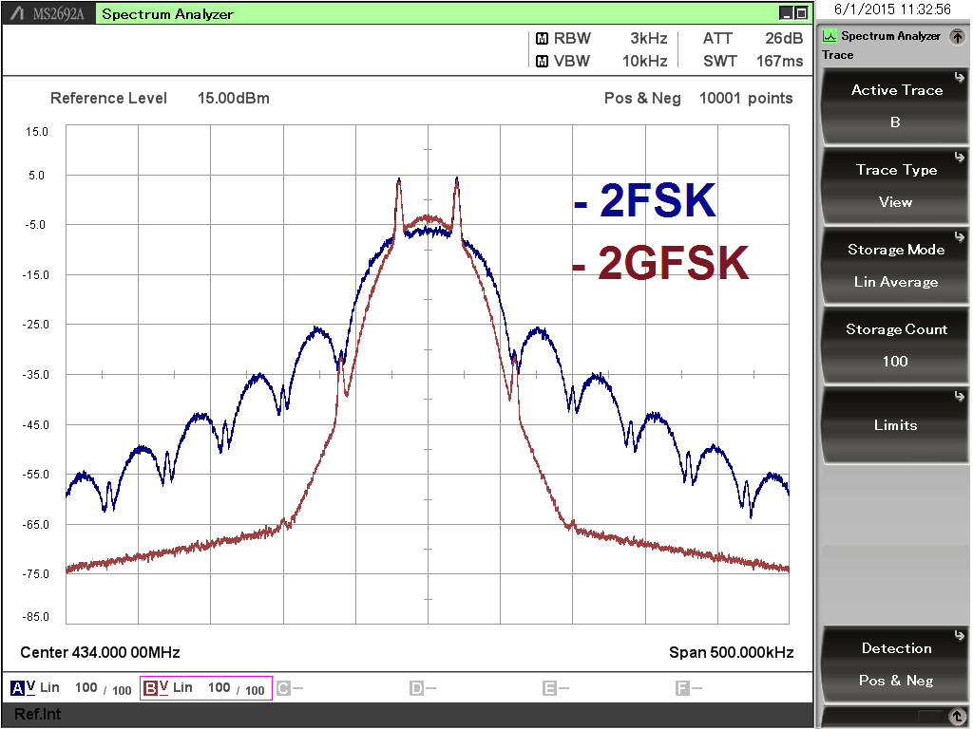The height and width of the screenshot is (729, 973).
Task: Open the Detection Pos & Neg submenu
Action: pyautogui.click(x=894, y=663)
